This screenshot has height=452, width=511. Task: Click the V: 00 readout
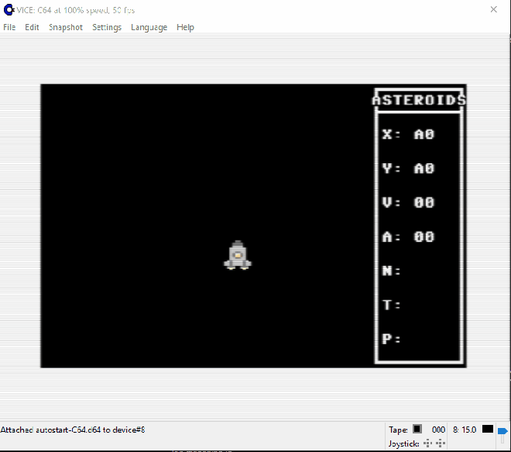[408, 202]
